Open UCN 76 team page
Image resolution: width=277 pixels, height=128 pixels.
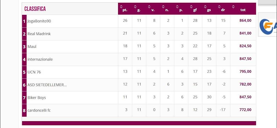pos(34,72)
